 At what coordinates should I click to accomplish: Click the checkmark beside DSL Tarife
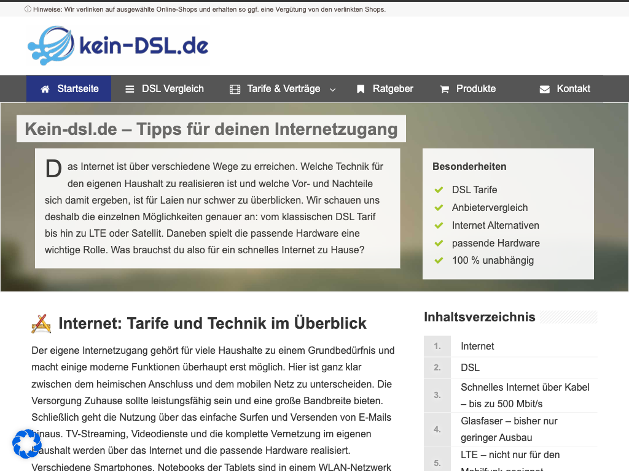tap(439, 190)
